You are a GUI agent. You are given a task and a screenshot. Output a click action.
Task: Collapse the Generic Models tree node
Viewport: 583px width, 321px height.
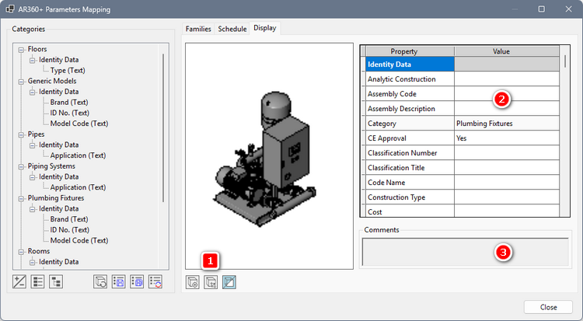pos(21,81)
